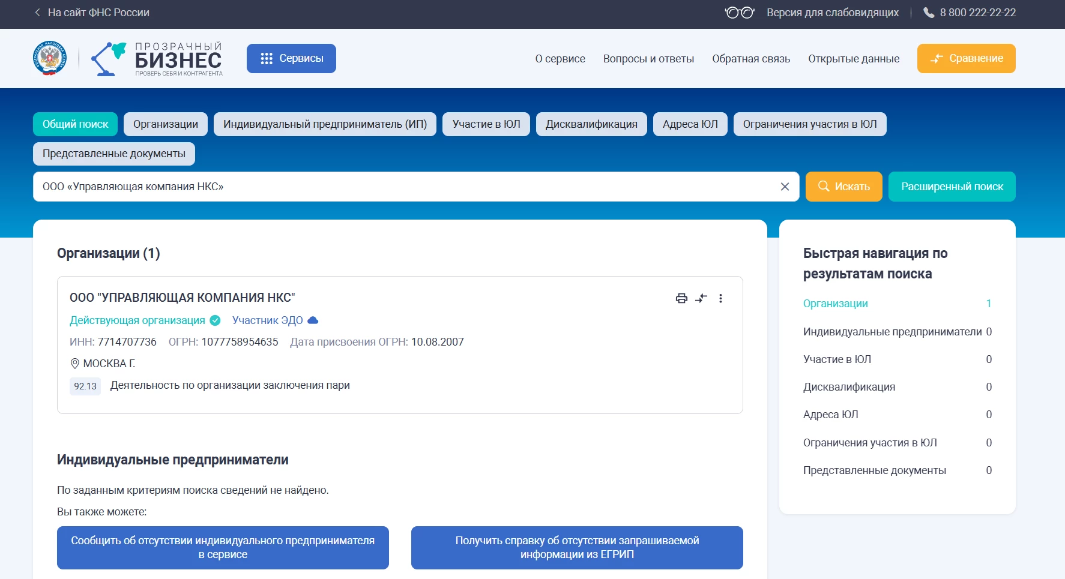Select the Общий поиск tab
The width and height of the screenshot is (1065, 579).
(x=75, y=124)
